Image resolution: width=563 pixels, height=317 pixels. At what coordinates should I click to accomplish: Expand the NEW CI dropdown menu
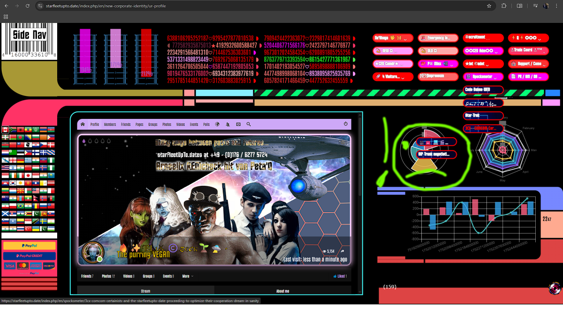tap(393, 51)
